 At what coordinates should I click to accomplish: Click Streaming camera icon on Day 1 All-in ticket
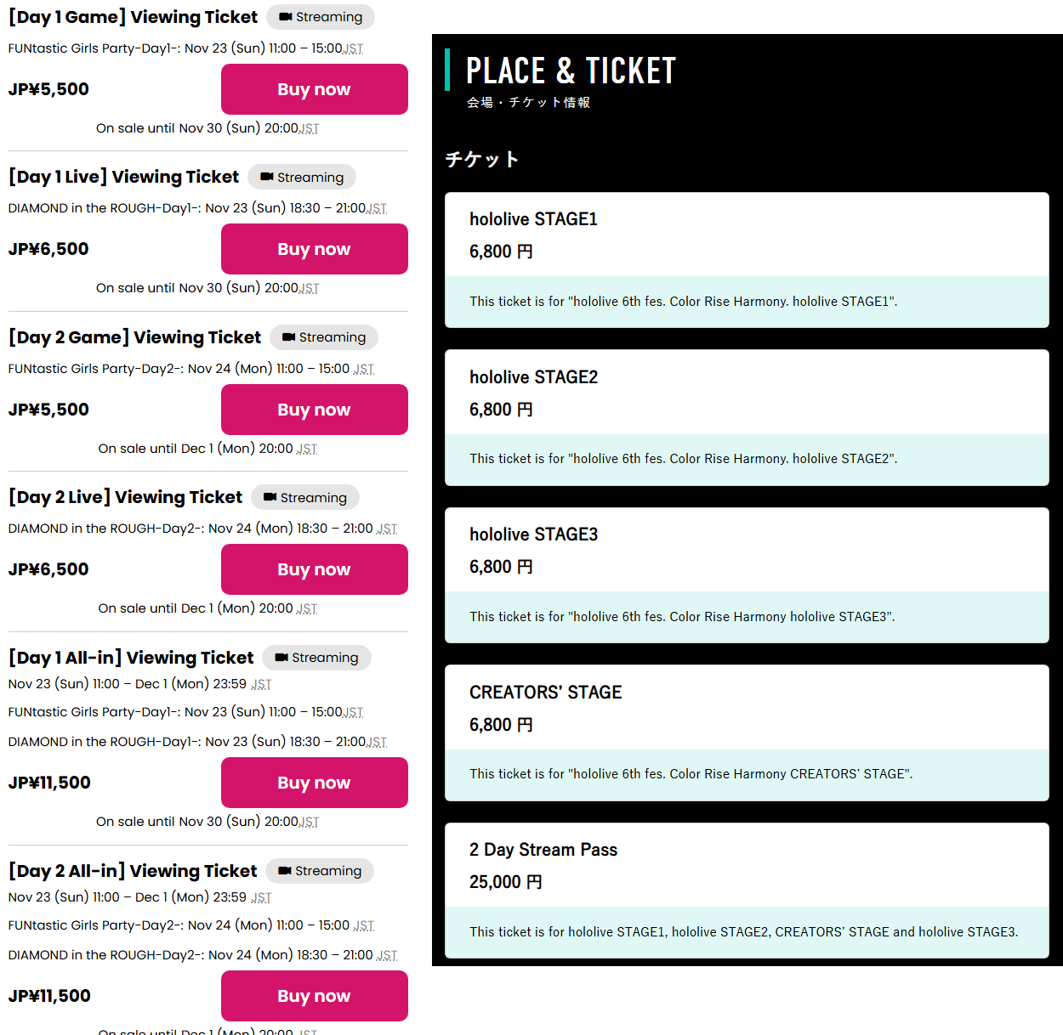pos(281,658)
